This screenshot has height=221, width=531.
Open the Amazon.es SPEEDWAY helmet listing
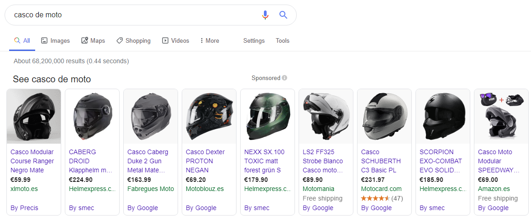point(499,161)
